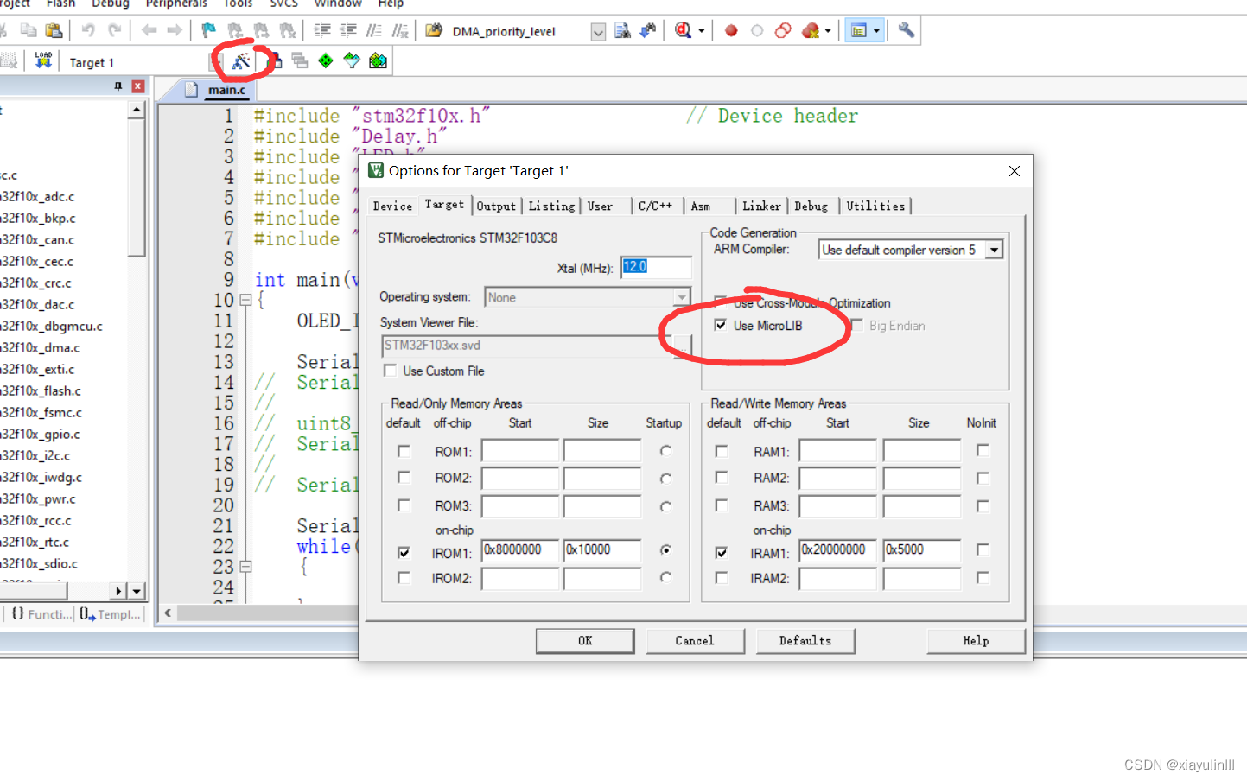Click the Cancel button

click(695, 641)
